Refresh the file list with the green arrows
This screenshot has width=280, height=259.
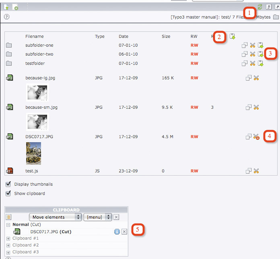tap(260, 7)
